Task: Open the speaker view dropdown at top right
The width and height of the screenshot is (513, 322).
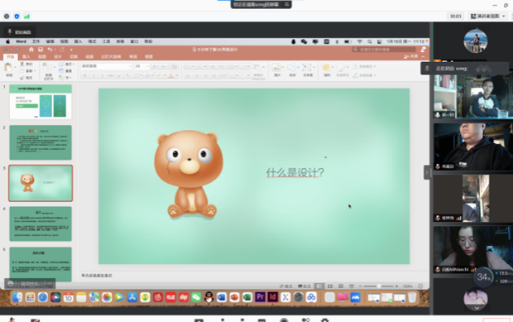Action: coord(488,16)
